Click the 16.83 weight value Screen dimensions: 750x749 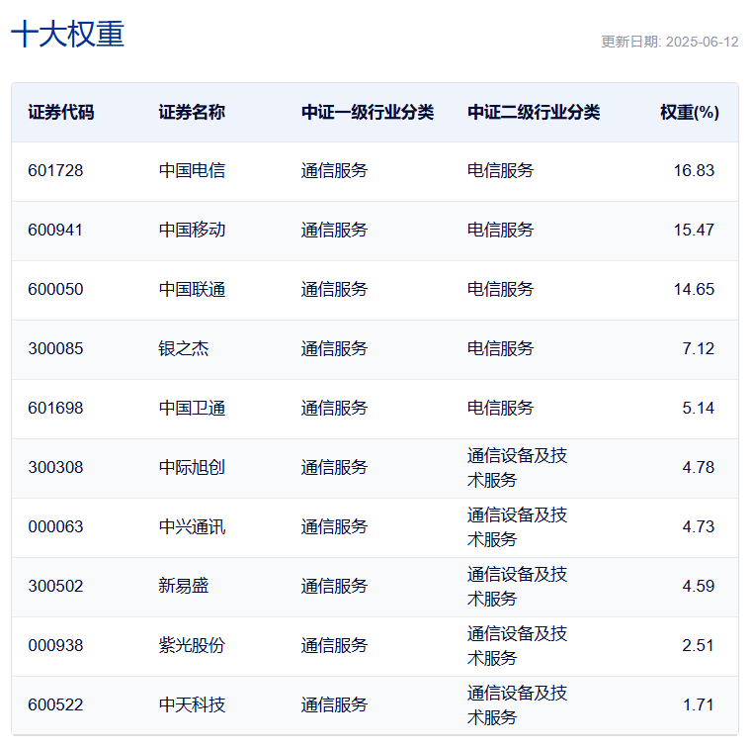[694, 170]
